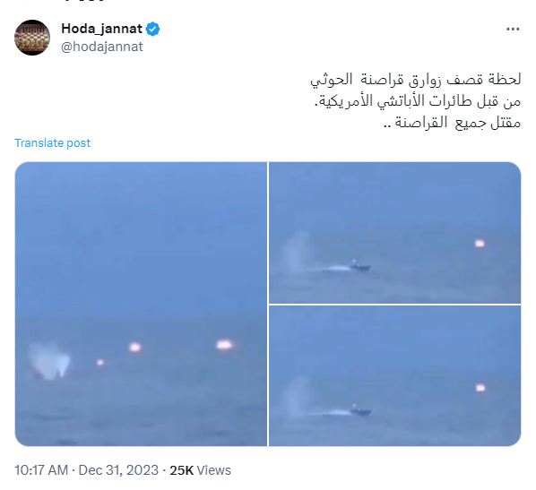Open the large left attached image
The width and height of the screenshot is (536, 490).
(141, 304)
